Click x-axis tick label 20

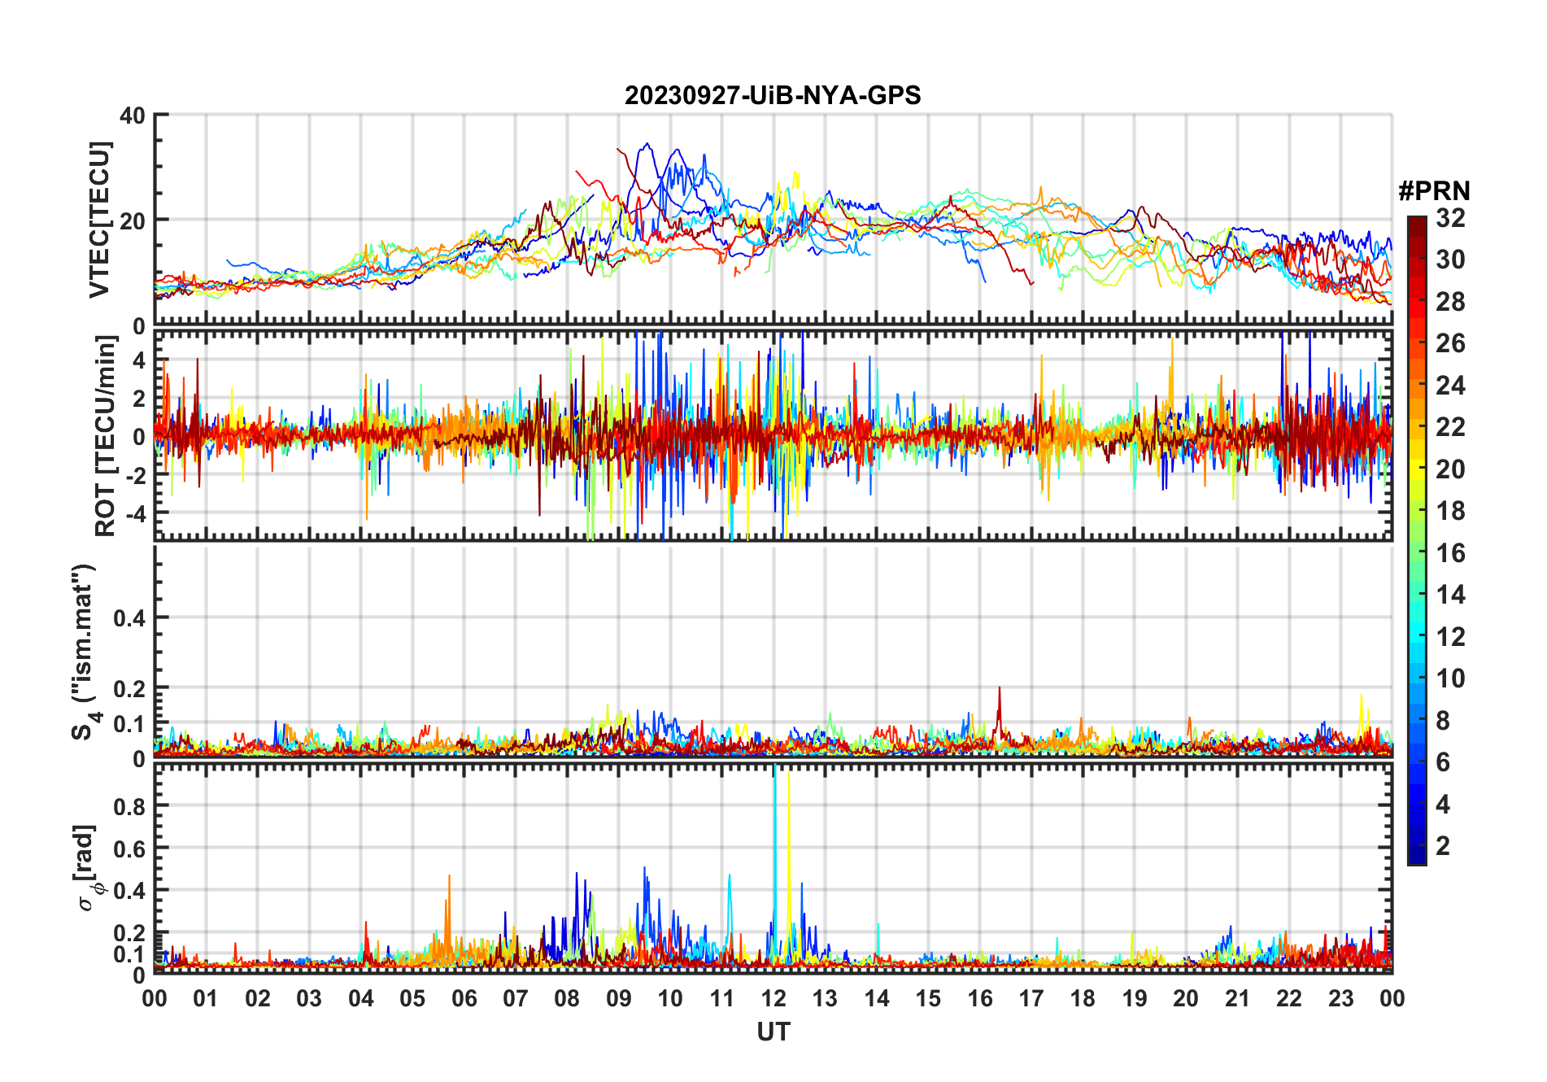click(x=1186, y=999)
